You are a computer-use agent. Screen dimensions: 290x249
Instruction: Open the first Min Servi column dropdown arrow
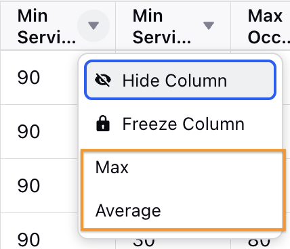(x=94, y=26)
